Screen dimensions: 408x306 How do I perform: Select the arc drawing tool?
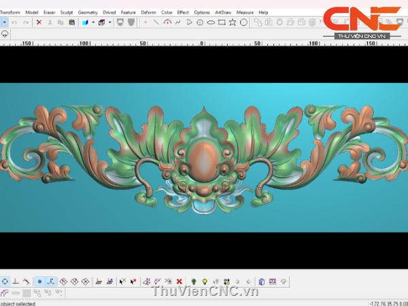167,22
